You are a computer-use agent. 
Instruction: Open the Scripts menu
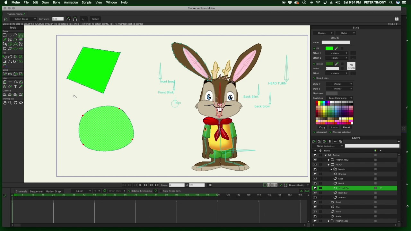(x=86, y=2)
